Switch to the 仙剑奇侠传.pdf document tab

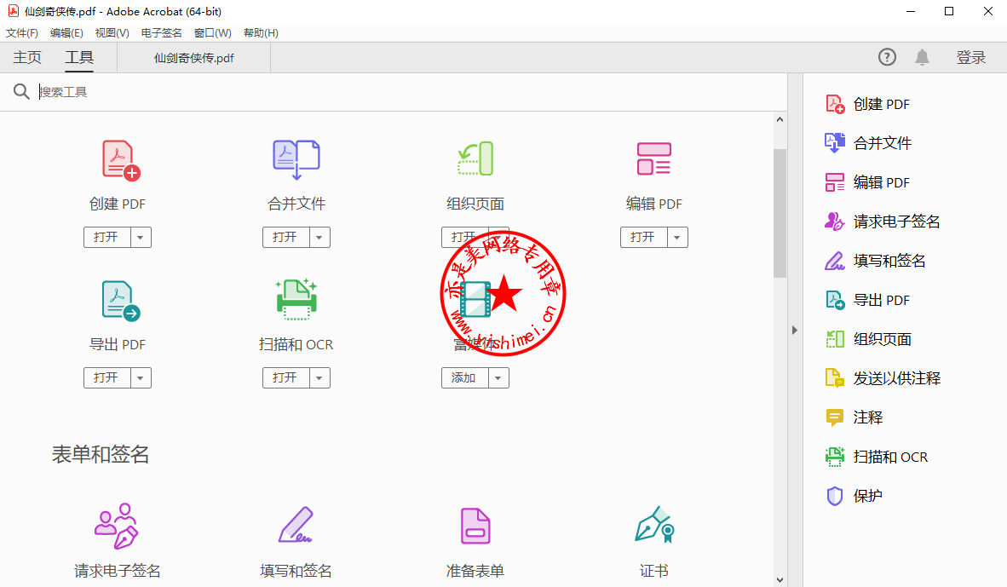(x=194, y=58)
